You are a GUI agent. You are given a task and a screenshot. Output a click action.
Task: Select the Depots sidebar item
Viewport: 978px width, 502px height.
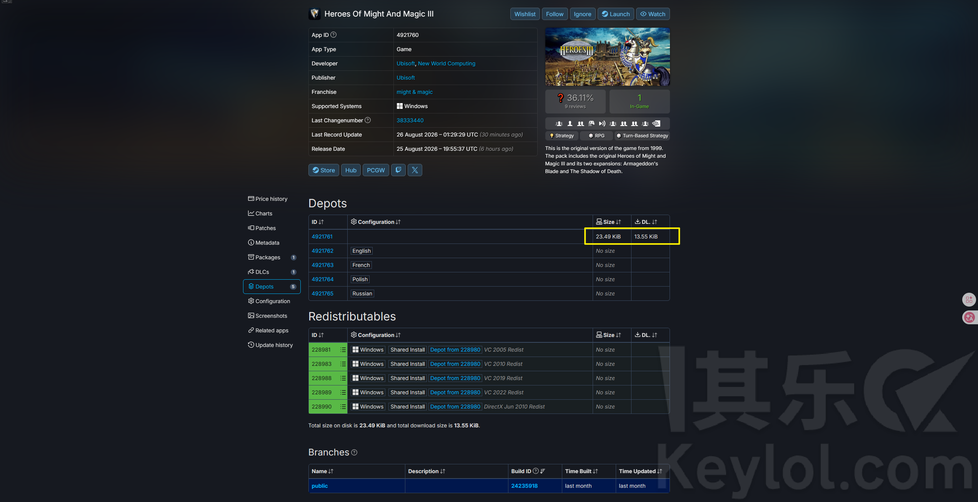coord(272,287)
